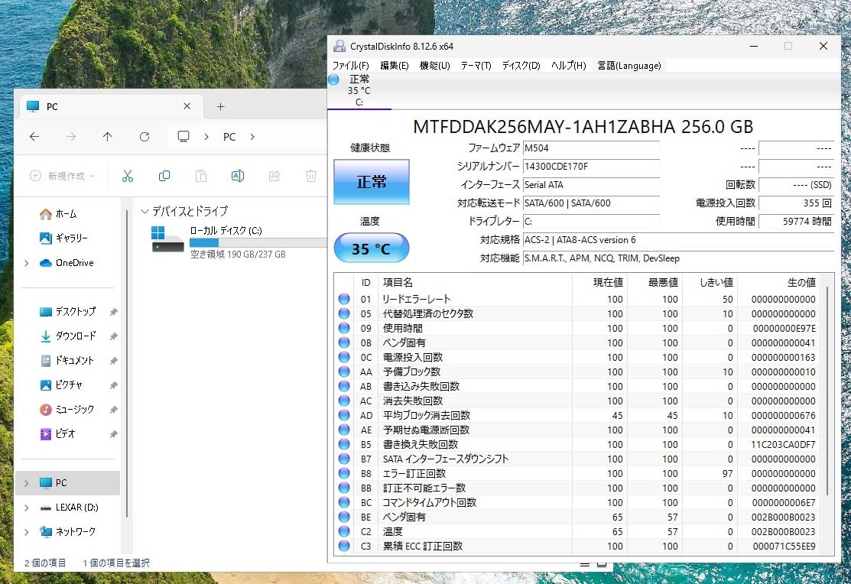
Task: Click the Paste clipboard icon in Explorer
Action: click(x=201, y=176)
